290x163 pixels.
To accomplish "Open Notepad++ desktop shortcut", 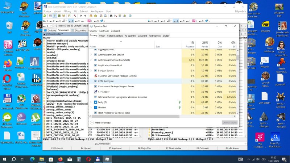I will [x=21, y=63].
